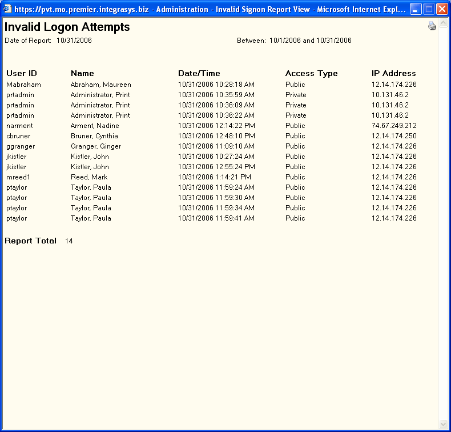The width and height of the screenshot is (451, 432).
Task: Click the Mabraham user ID
Action: coord(23,85)
